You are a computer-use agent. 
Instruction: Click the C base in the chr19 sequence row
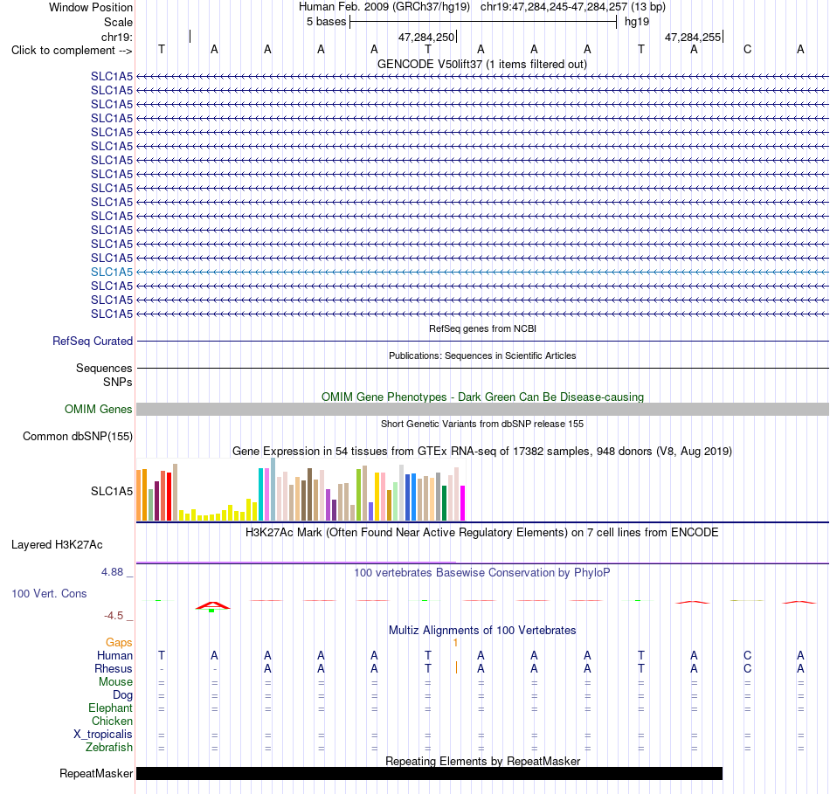tap(747, 50)
